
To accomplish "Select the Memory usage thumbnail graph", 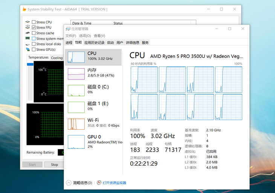I will pyautogui.click(x=76, y=74).
